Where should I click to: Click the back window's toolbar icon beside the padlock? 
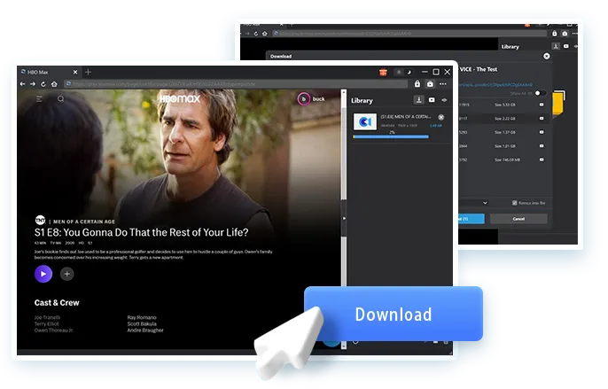(x=565, y=34)
